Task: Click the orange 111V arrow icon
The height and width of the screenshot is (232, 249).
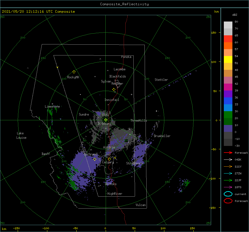Action: [228, 166]
